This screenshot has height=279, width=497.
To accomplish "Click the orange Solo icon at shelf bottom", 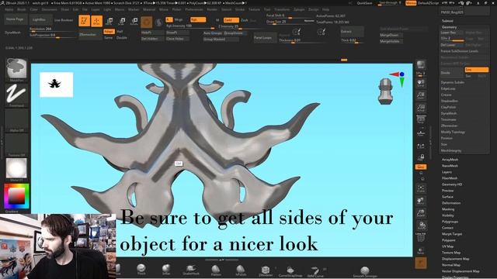I will [x=421, y=263].
